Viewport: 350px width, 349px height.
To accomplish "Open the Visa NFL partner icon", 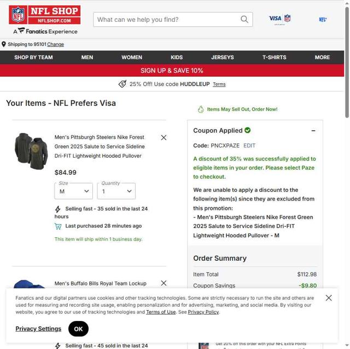I will tap(279, 19).
